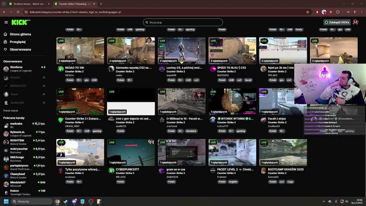Open recommended channel Classybeef avatar

(6, 176)
